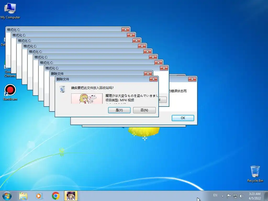Open the EN language indicator in the tray
268x201 pixels.
click(x=215, y=195)
